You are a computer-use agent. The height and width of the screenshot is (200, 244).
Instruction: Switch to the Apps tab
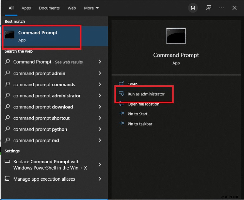[x=26, y=8]
